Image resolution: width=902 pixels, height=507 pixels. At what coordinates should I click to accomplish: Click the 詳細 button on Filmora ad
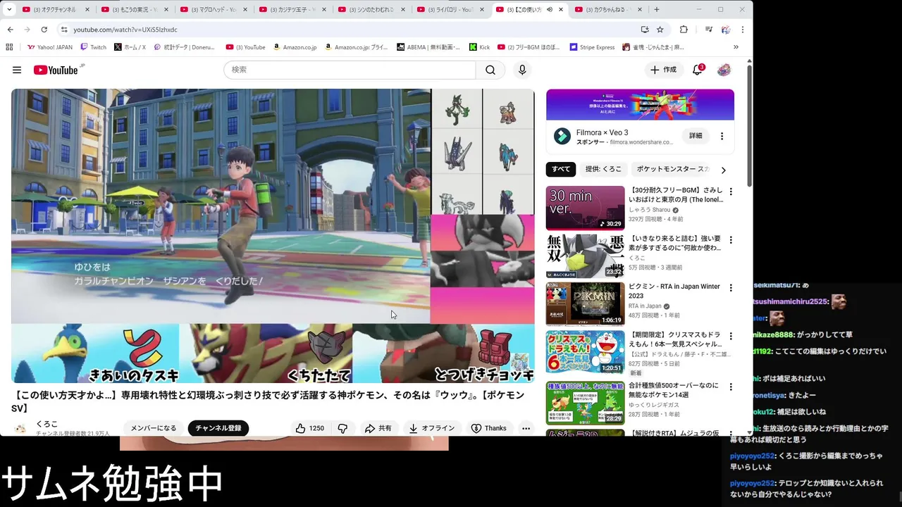(696, 136)
